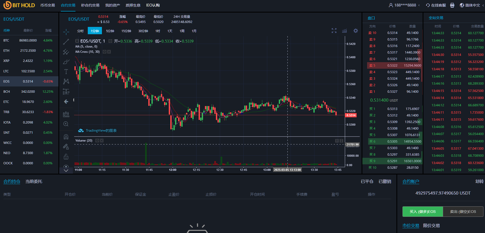Viewport: 485px width, 233px height.
Task: Select the BTC row in coin list
Action: [x=29, y=40]
